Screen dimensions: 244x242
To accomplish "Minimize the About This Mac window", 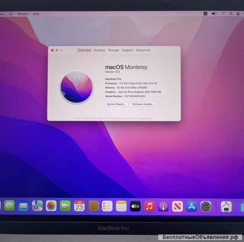I will (x=57, y=50).
